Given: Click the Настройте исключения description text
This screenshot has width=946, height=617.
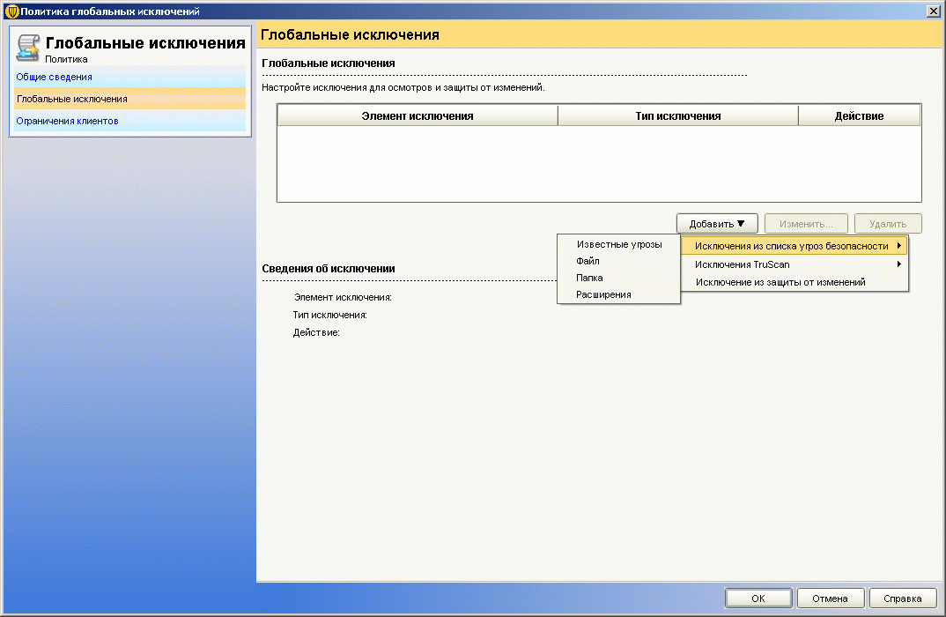Looking at the screenshot, I should tap(403, 87).
